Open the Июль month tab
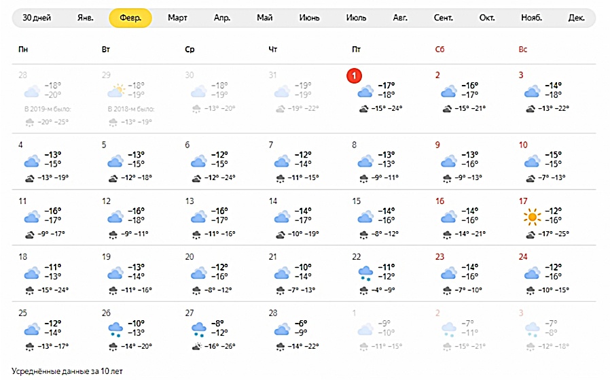The image size is (610, 380). (356, 18)
